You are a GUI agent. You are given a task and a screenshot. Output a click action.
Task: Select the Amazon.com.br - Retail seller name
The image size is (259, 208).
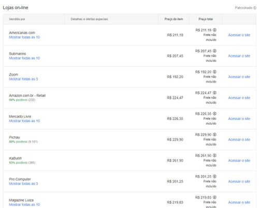tap(27, 95)
